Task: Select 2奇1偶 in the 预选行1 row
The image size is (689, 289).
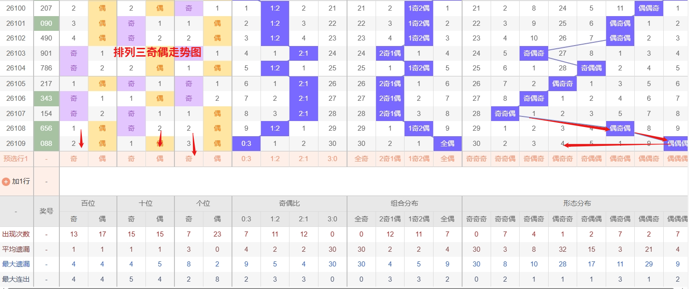Action: (x=390, y=159)
